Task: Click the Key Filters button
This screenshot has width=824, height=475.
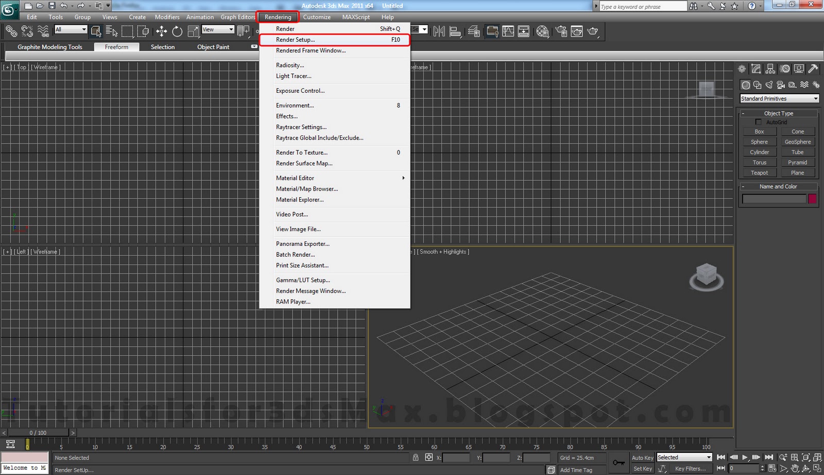Action: 690,469
